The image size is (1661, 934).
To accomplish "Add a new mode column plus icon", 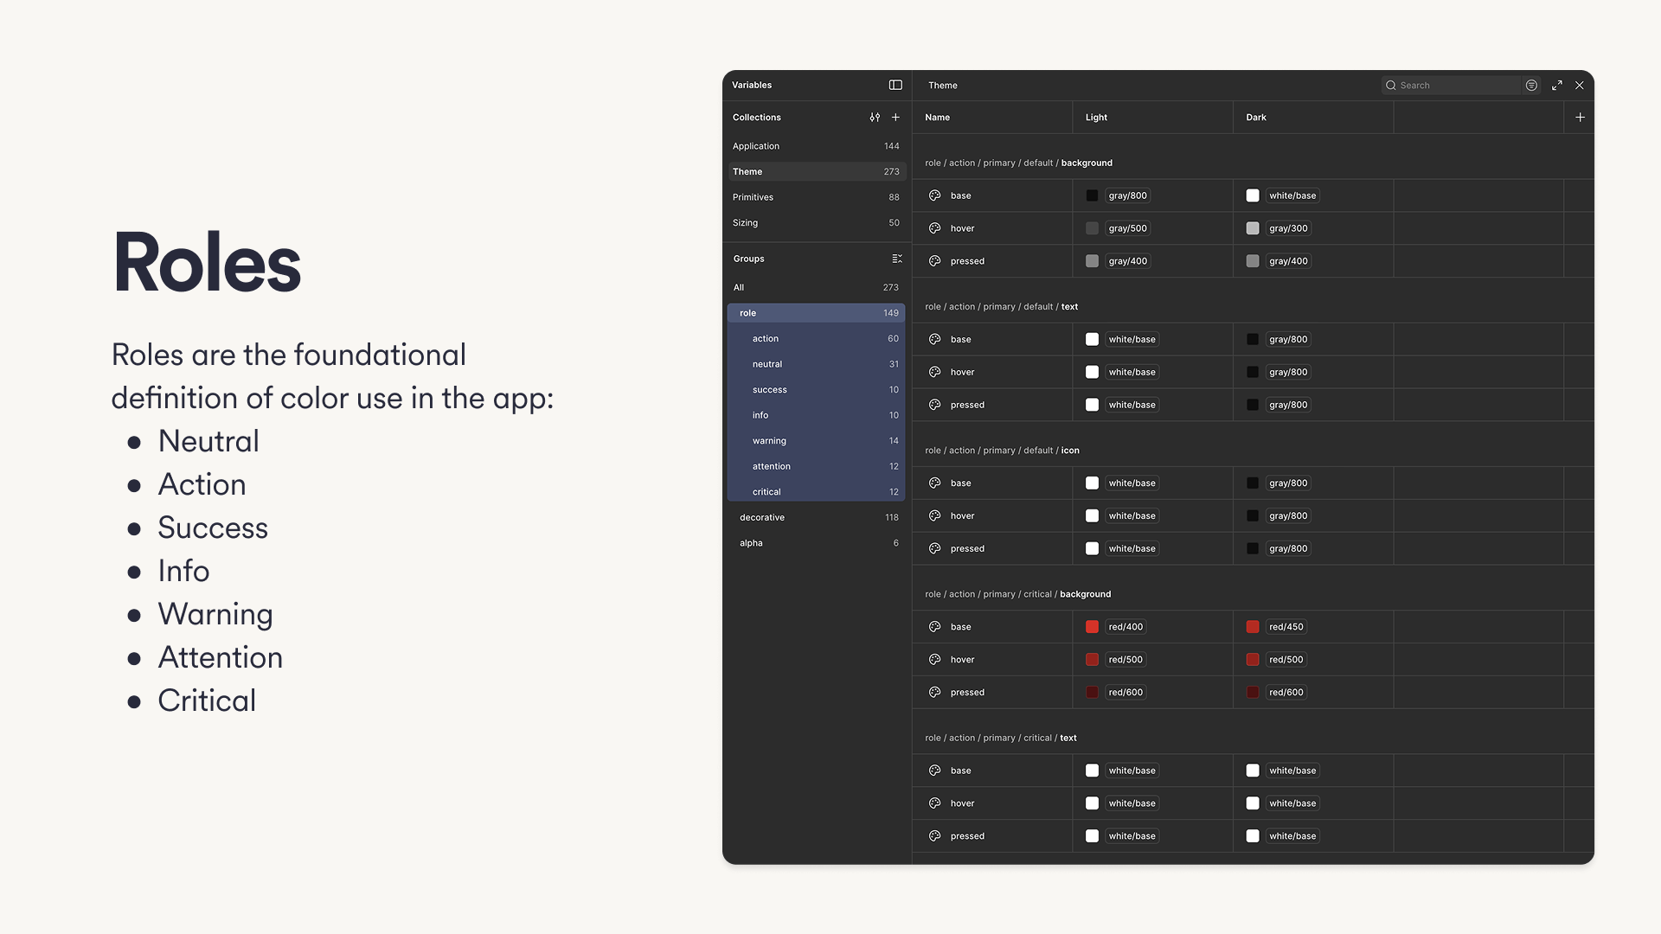I will 1580,118.
